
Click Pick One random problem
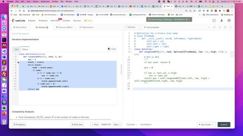(x=77, y=125)
